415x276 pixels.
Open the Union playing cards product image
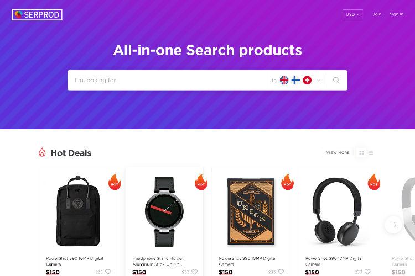pos(251,211)
